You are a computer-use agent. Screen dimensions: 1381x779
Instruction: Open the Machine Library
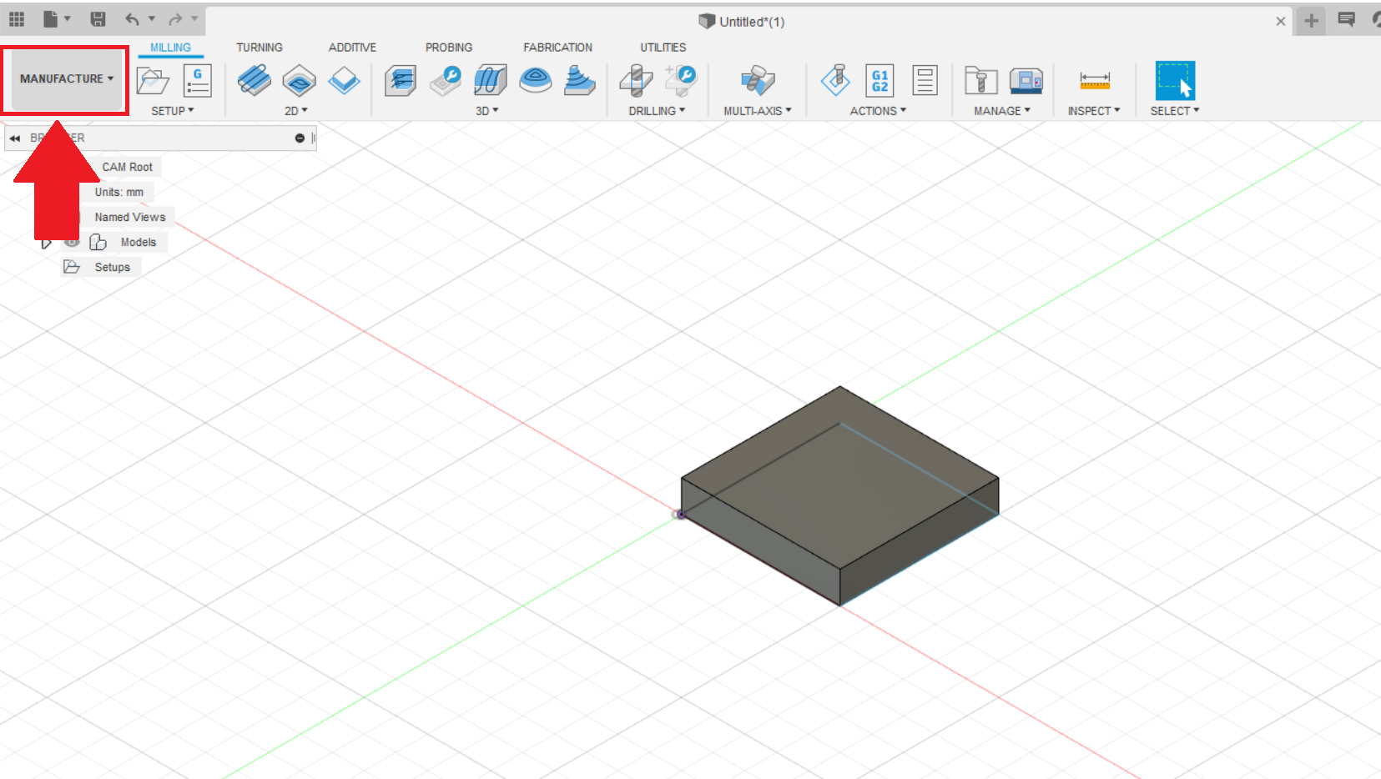[1026, 81]
